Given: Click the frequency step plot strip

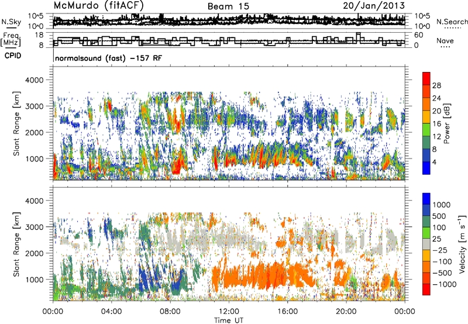Looking at the screenshot, I should [x=229, y=40].
